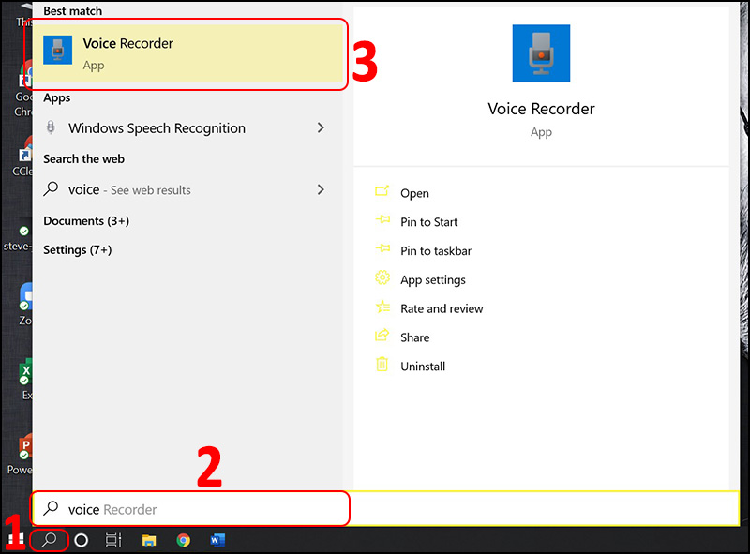750x554 pixels.
Task: Select Rate and review
Action: coord(442,308)
